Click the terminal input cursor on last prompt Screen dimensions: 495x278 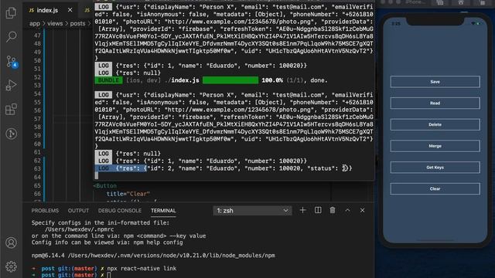109,275
